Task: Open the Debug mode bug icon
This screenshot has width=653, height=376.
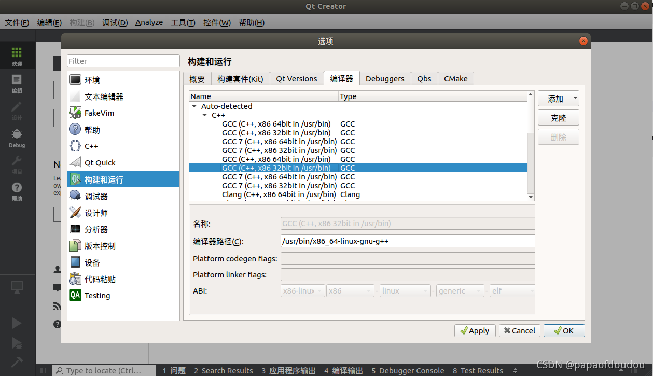Action: click(x=17, y=138)
